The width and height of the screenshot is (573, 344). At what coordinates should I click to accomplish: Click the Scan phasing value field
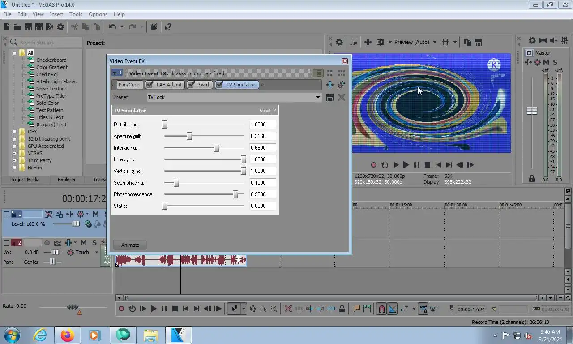pos(262,183)
